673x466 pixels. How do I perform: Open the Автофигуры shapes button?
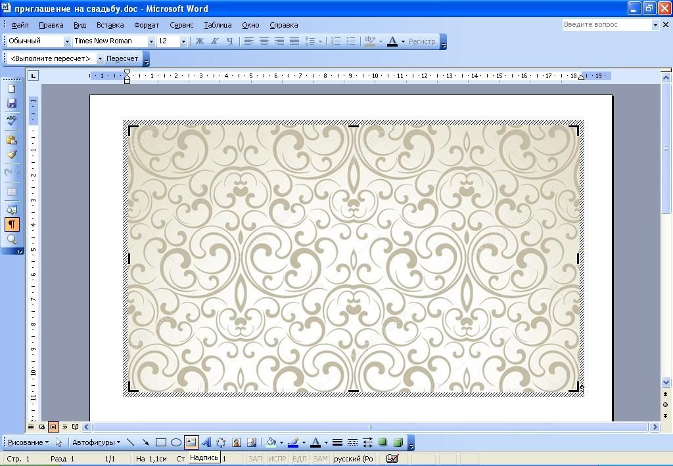[x=96, y=442]
